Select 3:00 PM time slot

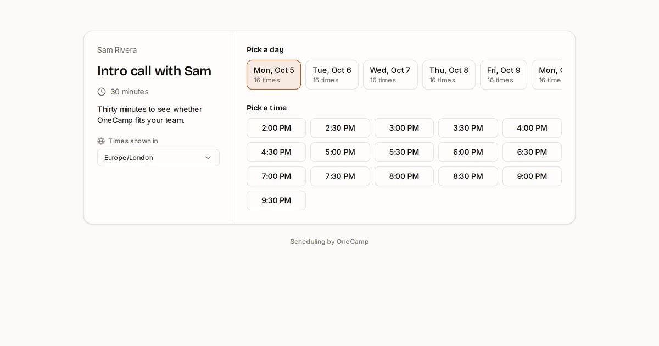point(404,128)
